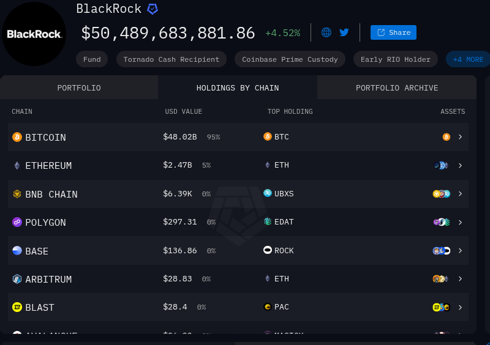Click the $136.86 Base value
Screen dimensions: 490x345
(180, 250)
